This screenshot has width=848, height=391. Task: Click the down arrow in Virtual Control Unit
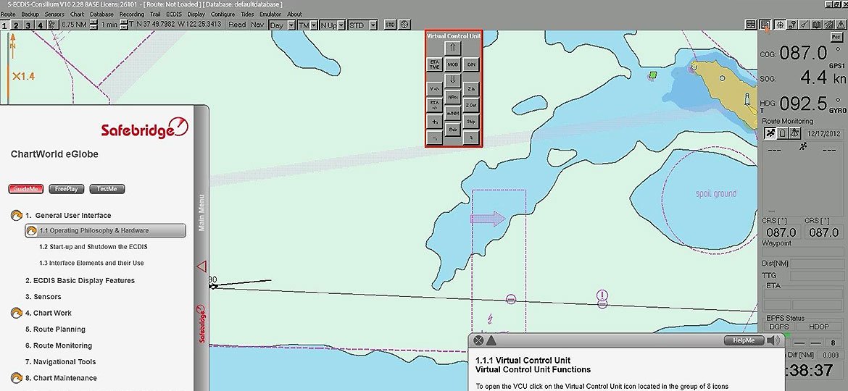pyautogui.click(x=453, y=80)
